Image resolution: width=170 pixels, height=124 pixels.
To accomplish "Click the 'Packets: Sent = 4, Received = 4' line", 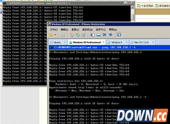I will [97, 84].
